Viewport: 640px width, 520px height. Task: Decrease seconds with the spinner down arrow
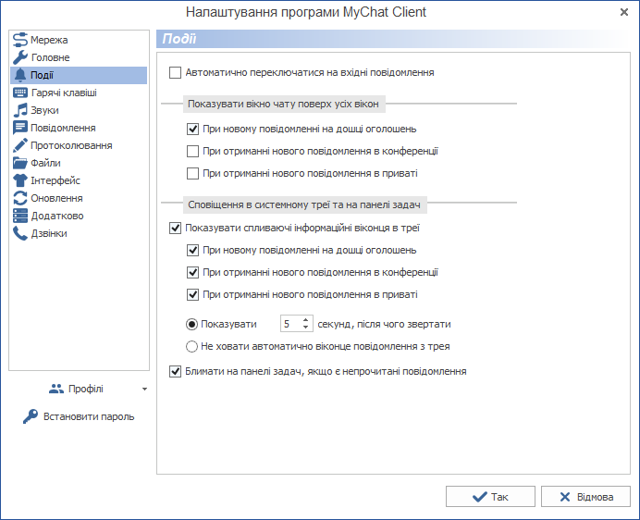pyautogui.click(x=306, y=328)
